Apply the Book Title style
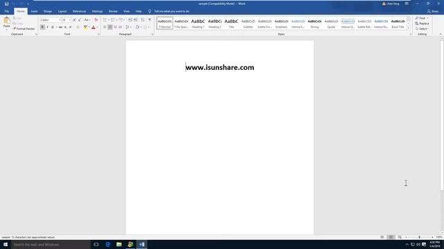The image size is (444, 249). pos(398,23)
